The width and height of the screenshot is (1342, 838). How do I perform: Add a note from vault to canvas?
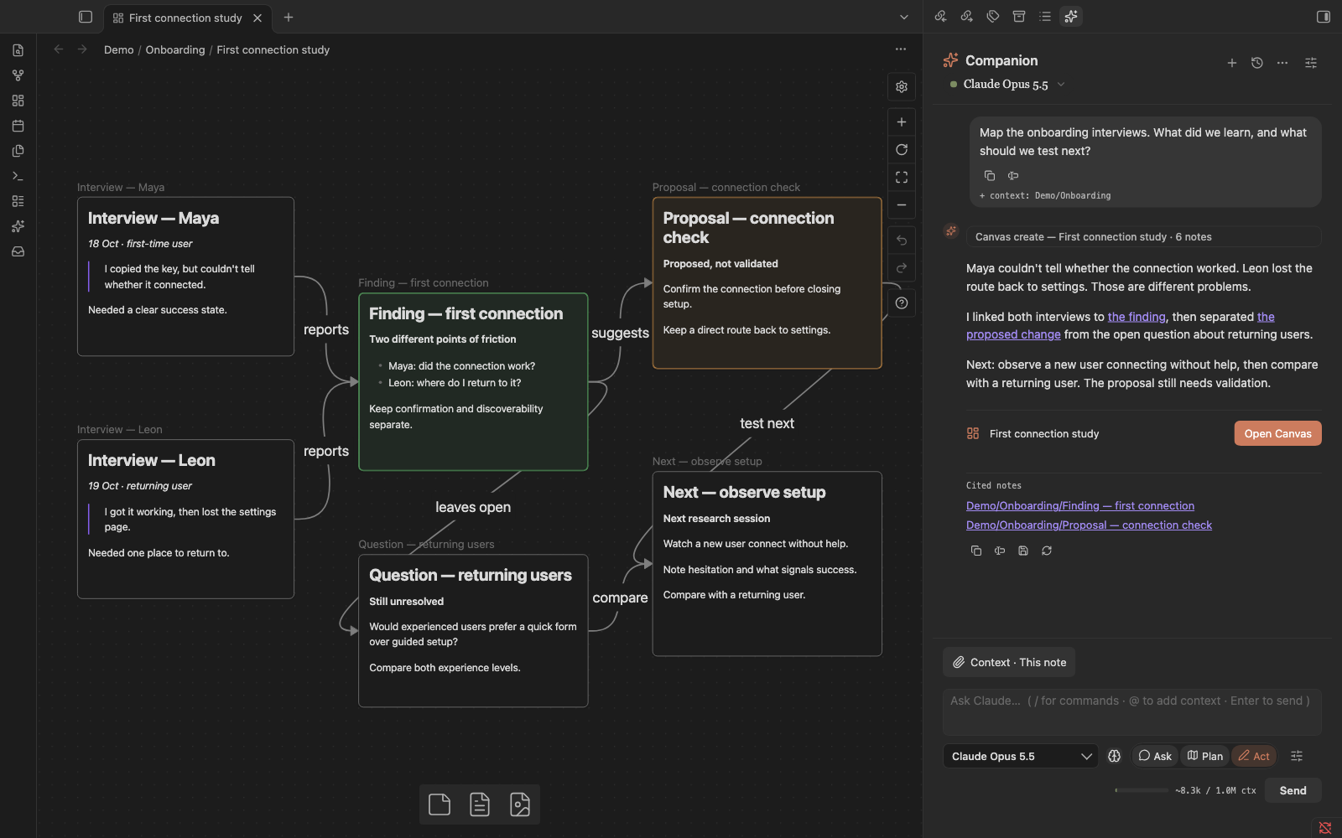point(480,804)
